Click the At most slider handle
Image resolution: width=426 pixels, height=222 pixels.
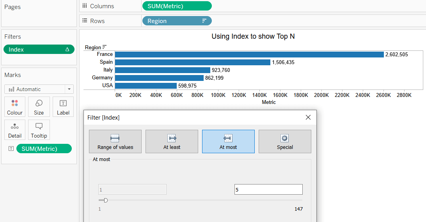coord(106,200)
